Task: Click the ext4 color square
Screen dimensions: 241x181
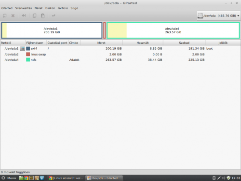Action: [28, 48]
